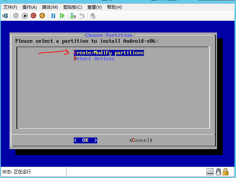Click the lock status bar icon
The image size is (236, 178).
(x=225, y=172)
